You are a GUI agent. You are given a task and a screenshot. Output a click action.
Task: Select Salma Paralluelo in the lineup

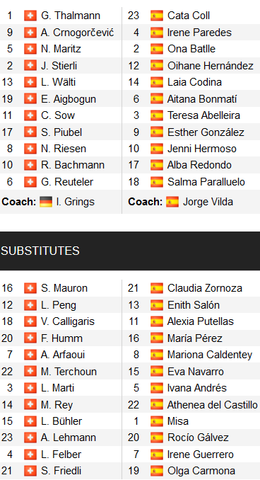coord(206,182)
